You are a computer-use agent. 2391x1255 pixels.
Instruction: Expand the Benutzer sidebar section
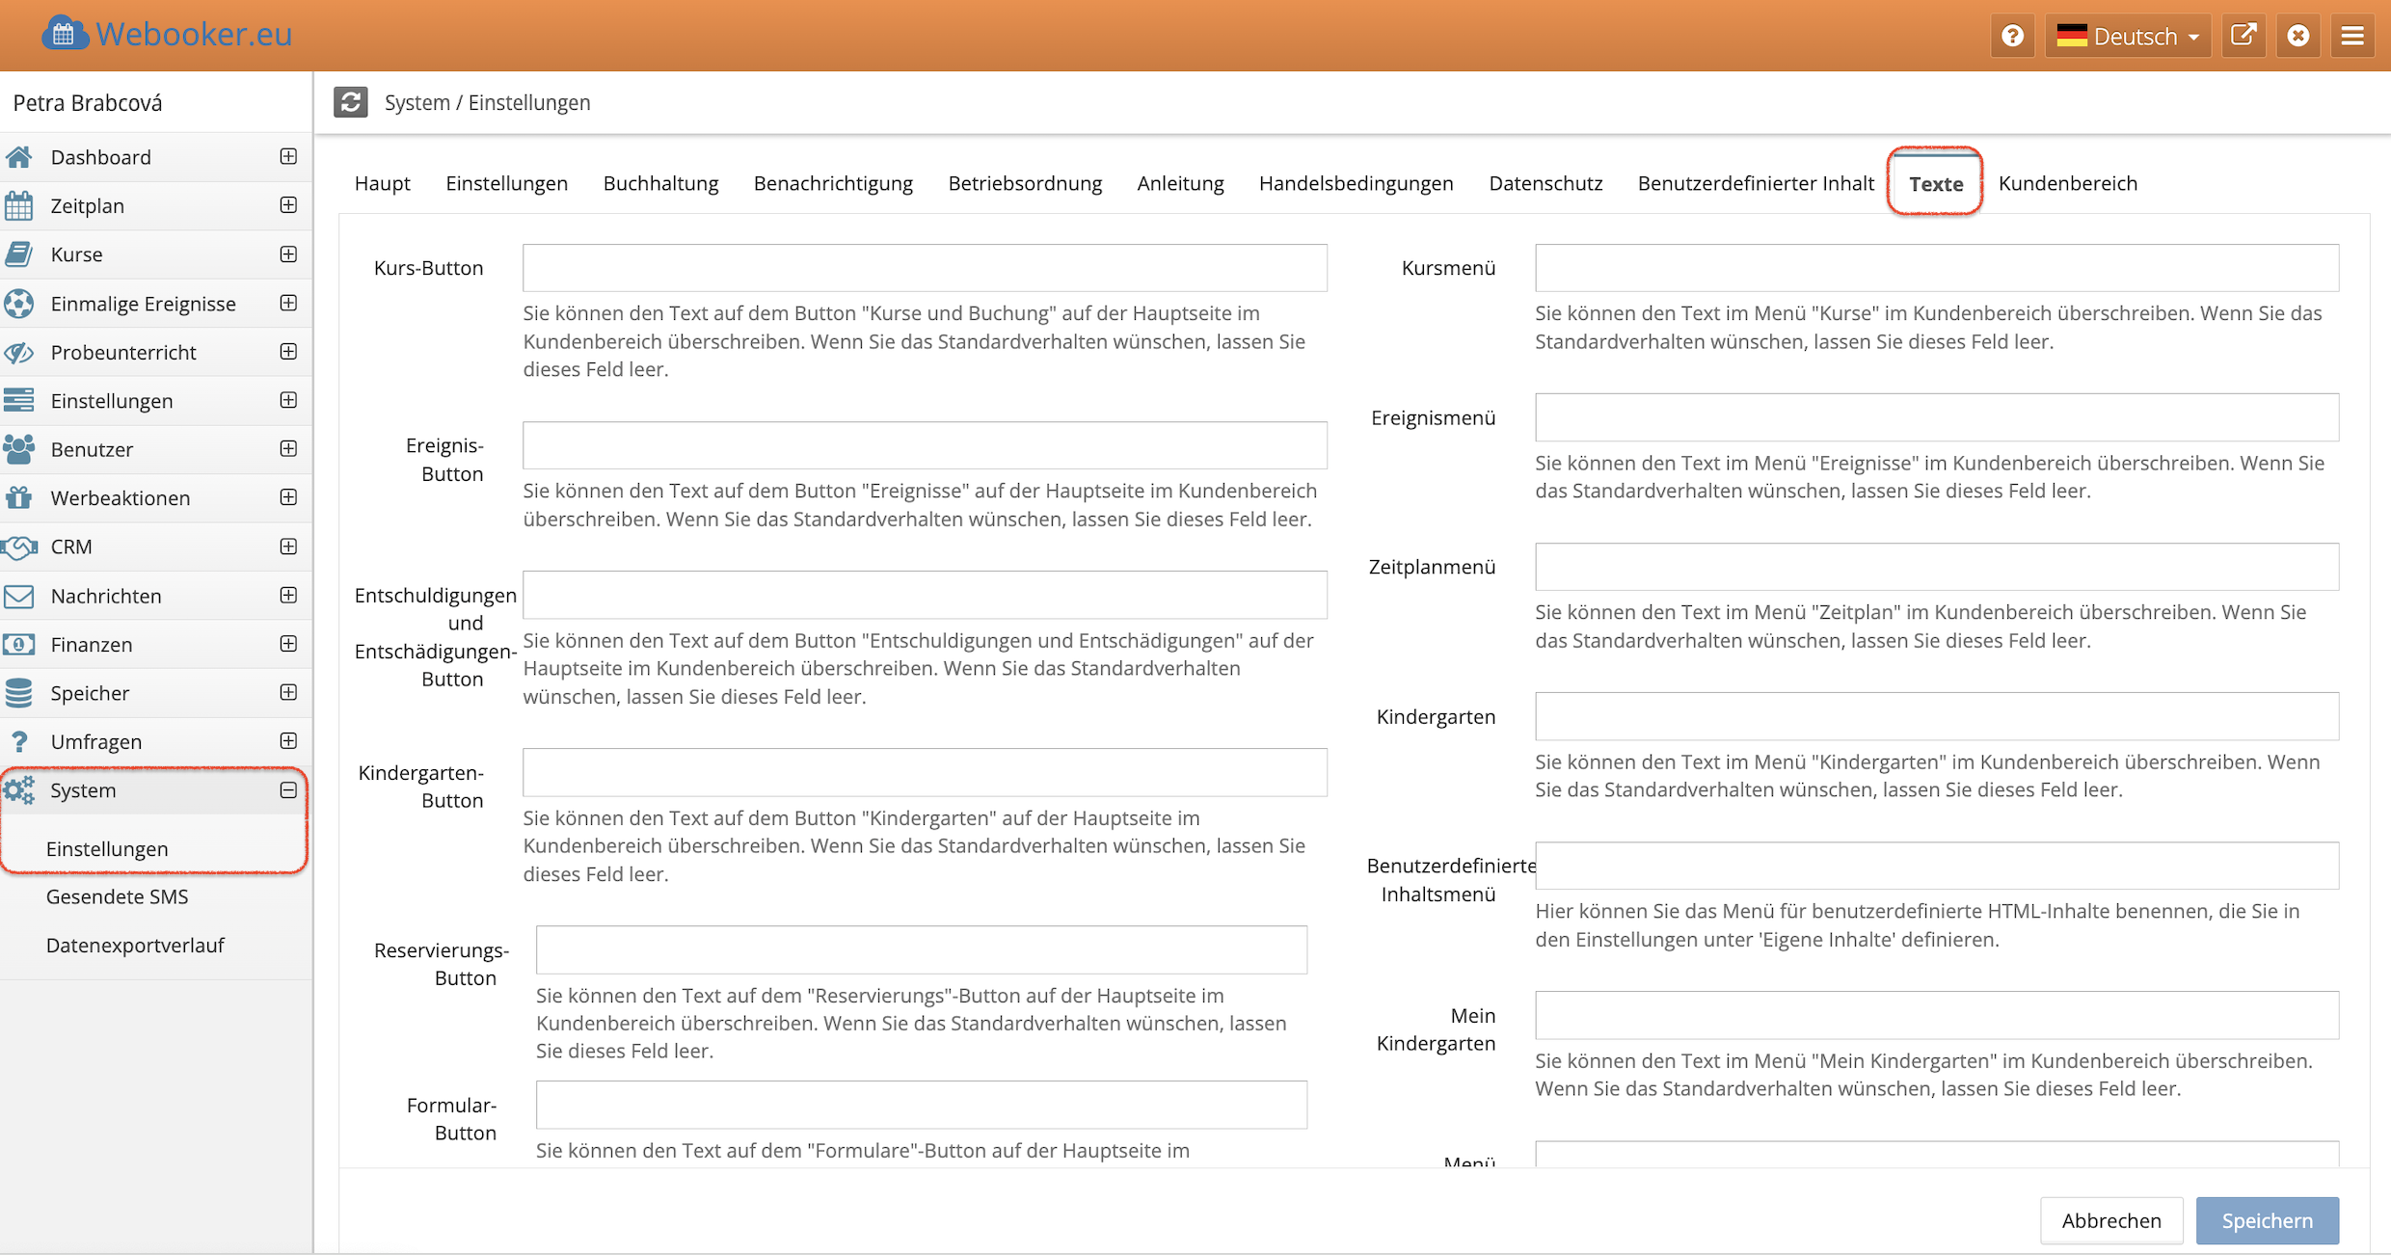pyautogui.click(x=288, y=449)
